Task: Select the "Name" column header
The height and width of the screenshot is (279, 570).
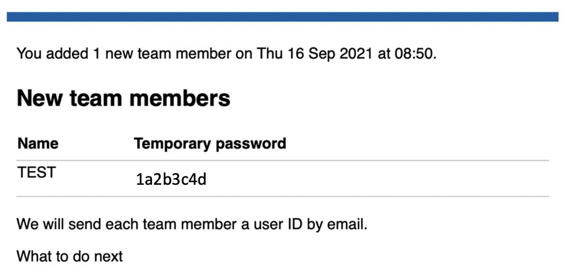Action: (38, 144)
